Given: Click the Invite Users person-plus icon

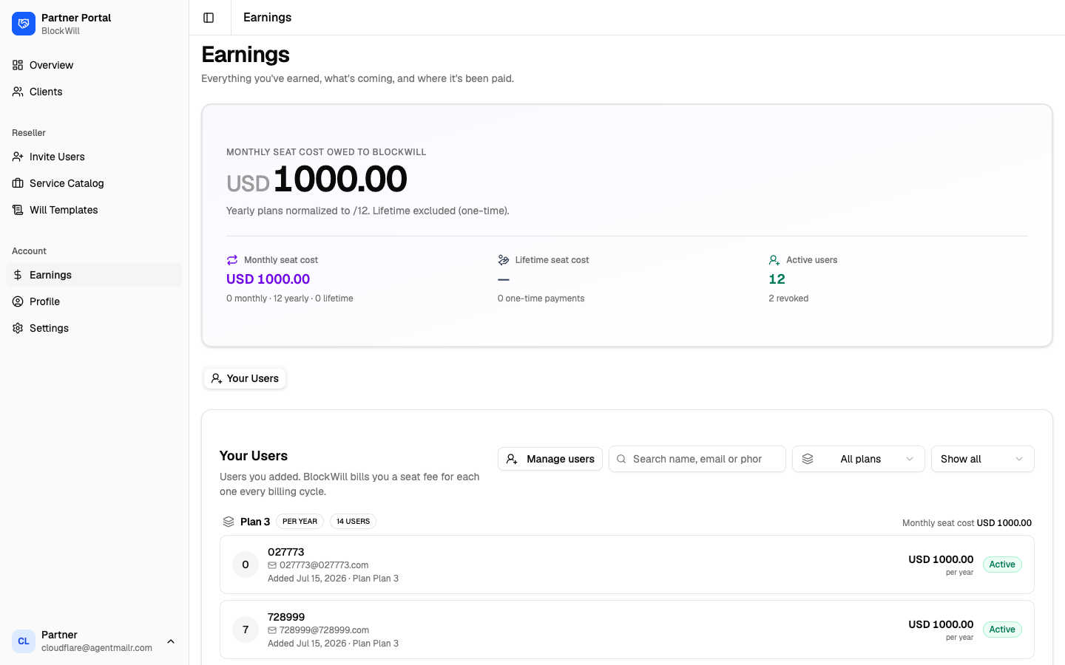Looking at the screenshot, I should tap(18, 157).
